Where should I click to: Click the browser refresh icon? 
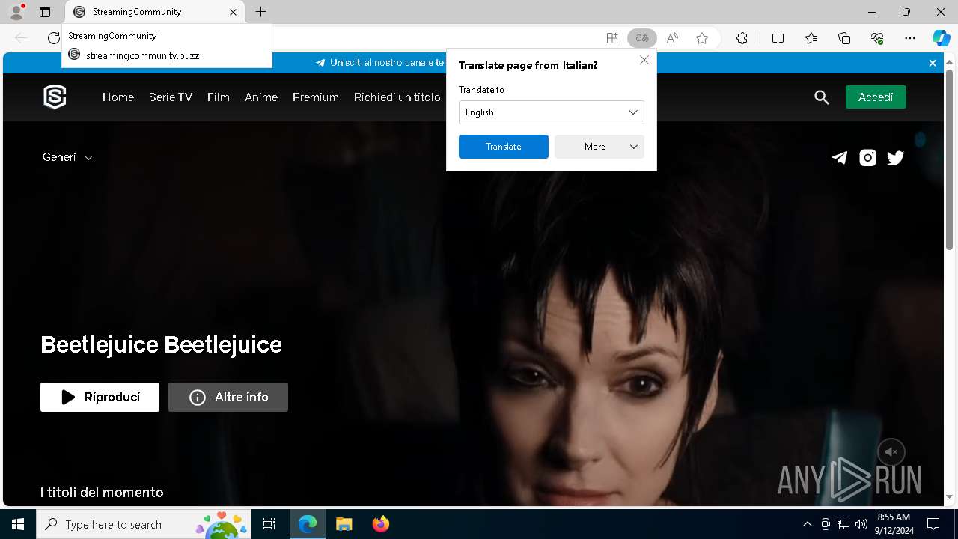(x=53, y=38)
